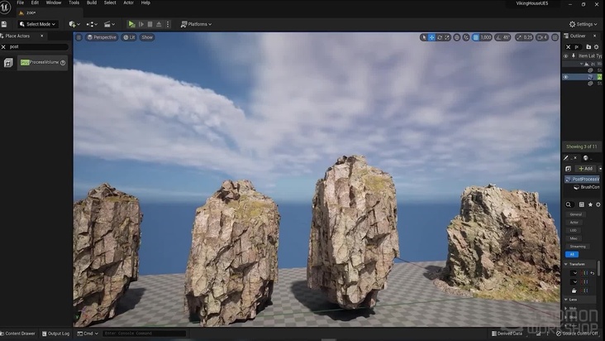
Task: Collapse the Transform section
Action: tap(566, 264)
